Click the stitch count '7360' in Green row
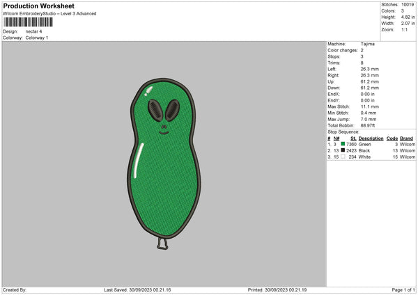418x295 pixels. click(x=351, y=144)
